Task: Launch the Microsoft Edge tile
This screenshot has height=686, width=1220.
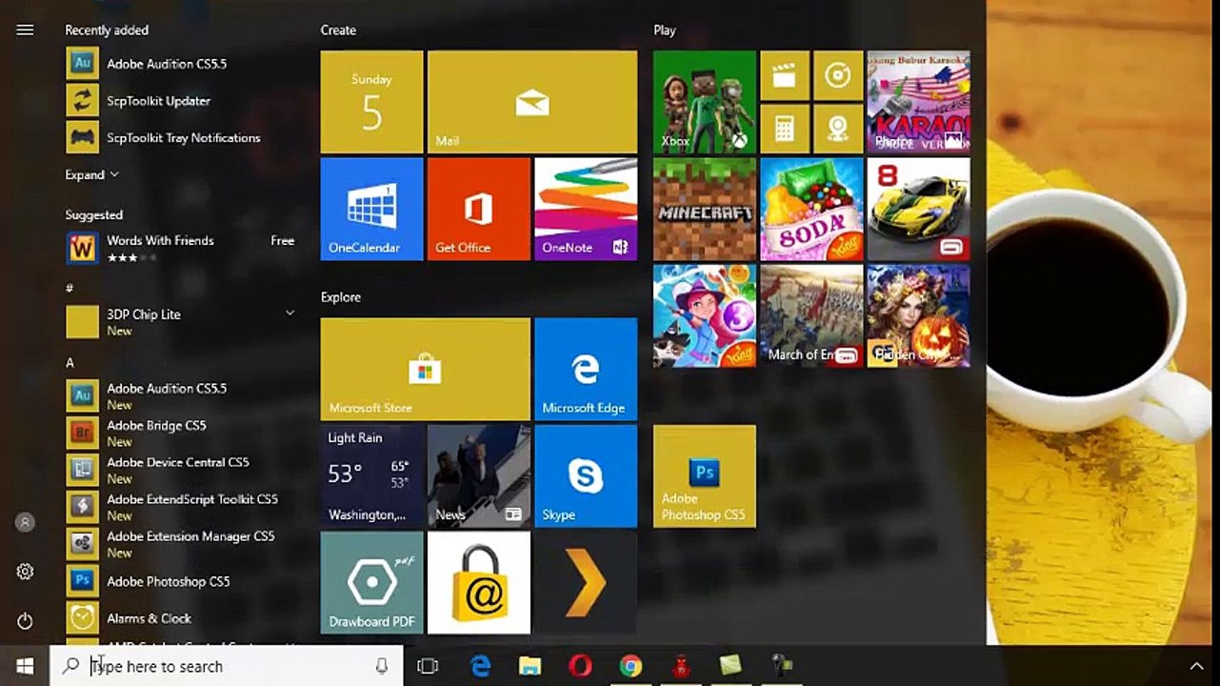Action: (585, 369)
